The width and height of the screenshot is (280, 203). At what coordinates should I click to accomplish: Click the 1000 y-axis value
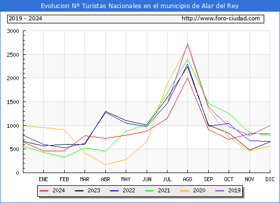[x=13, y=126]
